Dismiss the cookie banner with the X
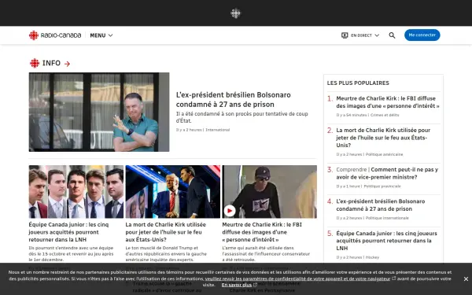This screenshot has height=295, width=472. 466,279
